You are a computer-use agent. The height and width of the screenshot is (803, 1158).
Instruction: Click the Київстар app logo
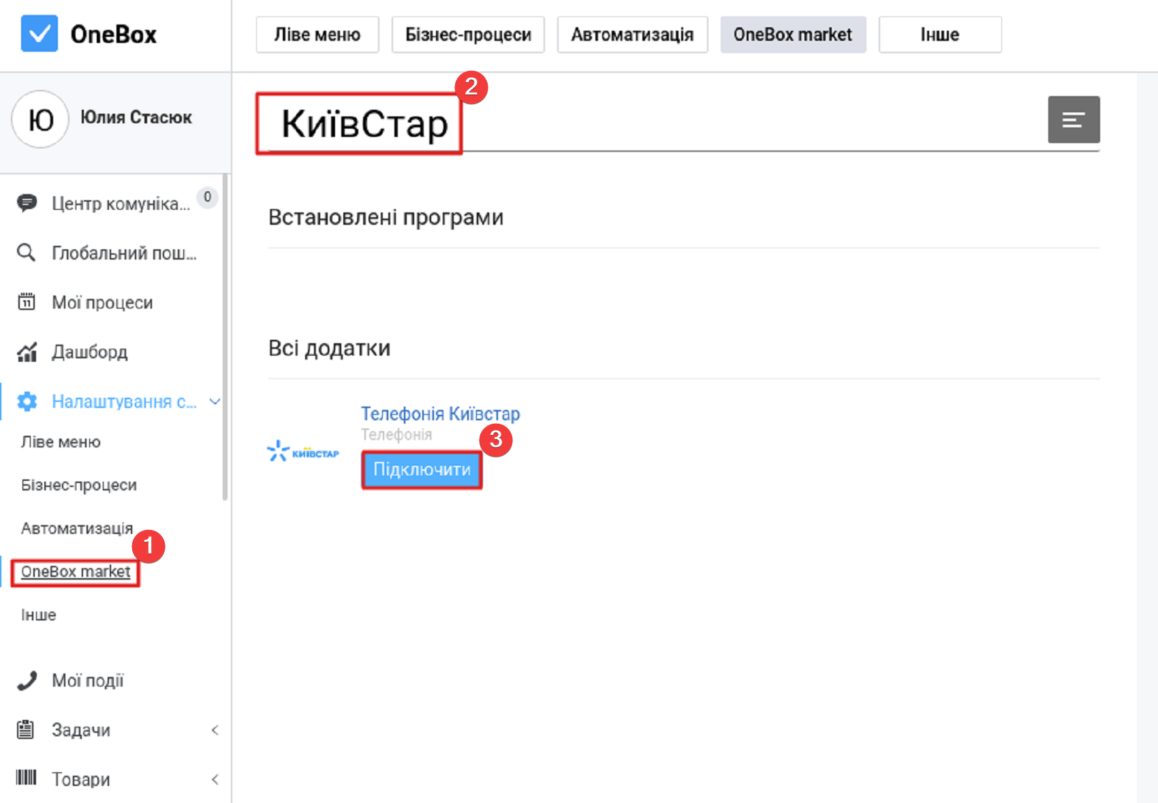click(303, 450)
